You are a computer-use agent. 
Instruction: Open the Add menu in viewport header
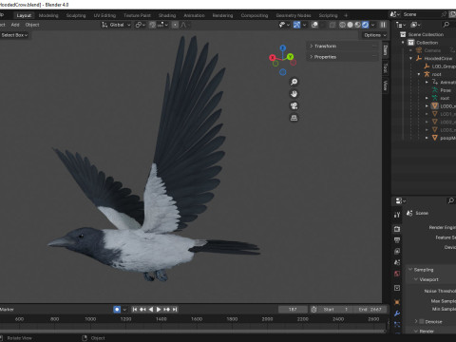coord(15,25)
